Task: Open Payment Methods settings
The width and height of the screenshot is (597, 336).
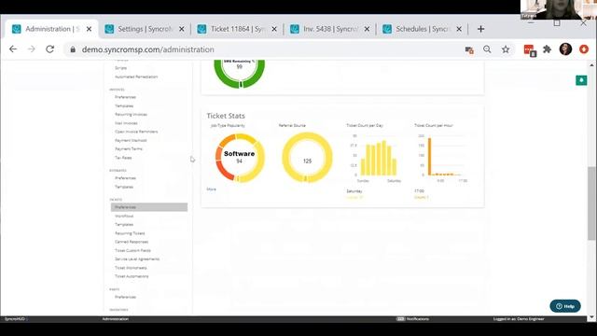Action: click(x=131, y=140)
